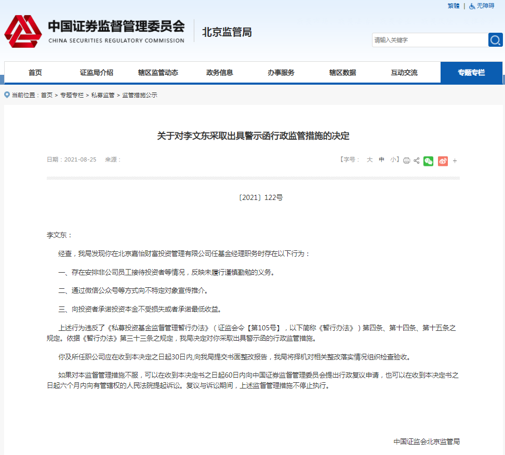Open 办事服务 menu
505x455 pixels.
[281, 72]
